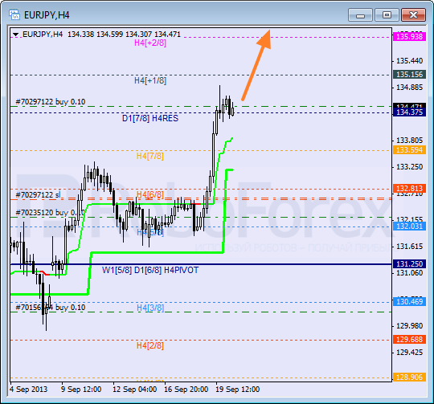This screenshot has height=404, width=434.
Task: Click the EURJPY chart window icon
Action: coord(14,14)
